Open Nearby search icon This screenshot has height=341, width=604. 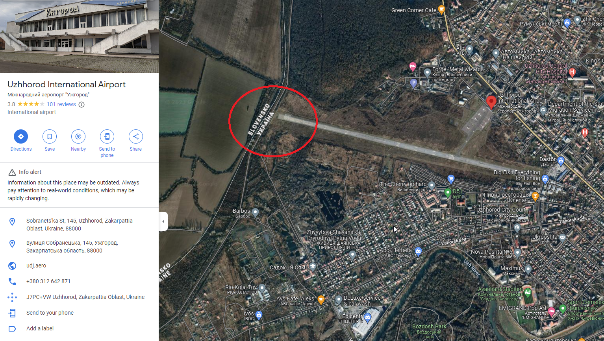[78, 136]
